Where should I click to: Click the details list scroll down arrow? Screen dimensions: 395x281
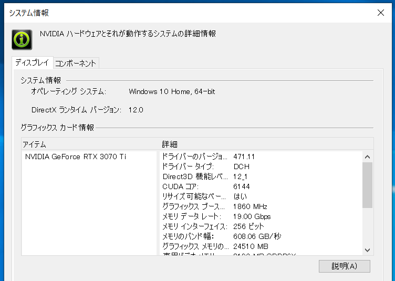(367, 250)
